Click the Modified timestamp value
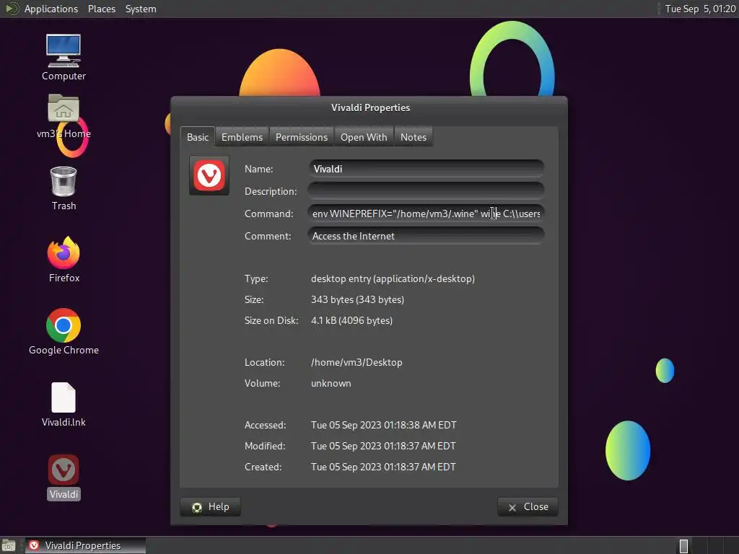 click(383, 446)
